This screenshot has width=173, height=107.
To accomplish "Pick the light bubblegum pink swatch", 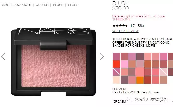I will [x=124, y=64].
